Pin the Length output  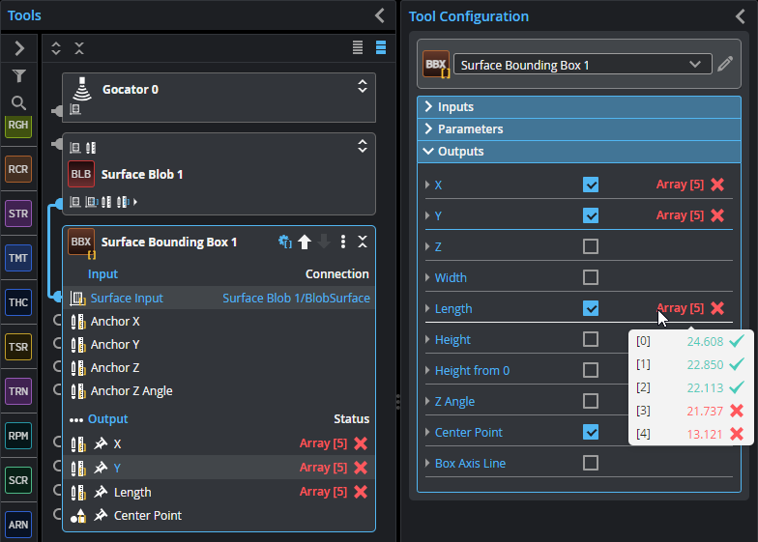click(x=100, y=492)
